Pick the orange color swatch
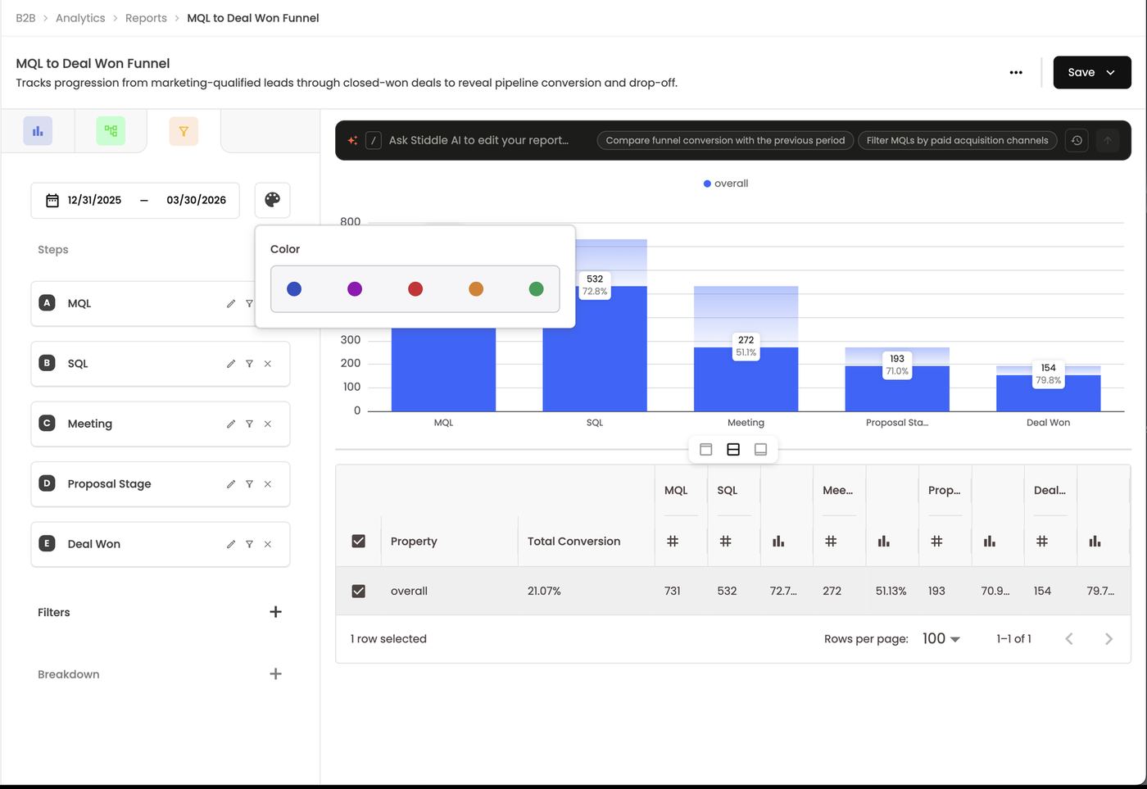The image size is (1147, 789). pos(476,288)
